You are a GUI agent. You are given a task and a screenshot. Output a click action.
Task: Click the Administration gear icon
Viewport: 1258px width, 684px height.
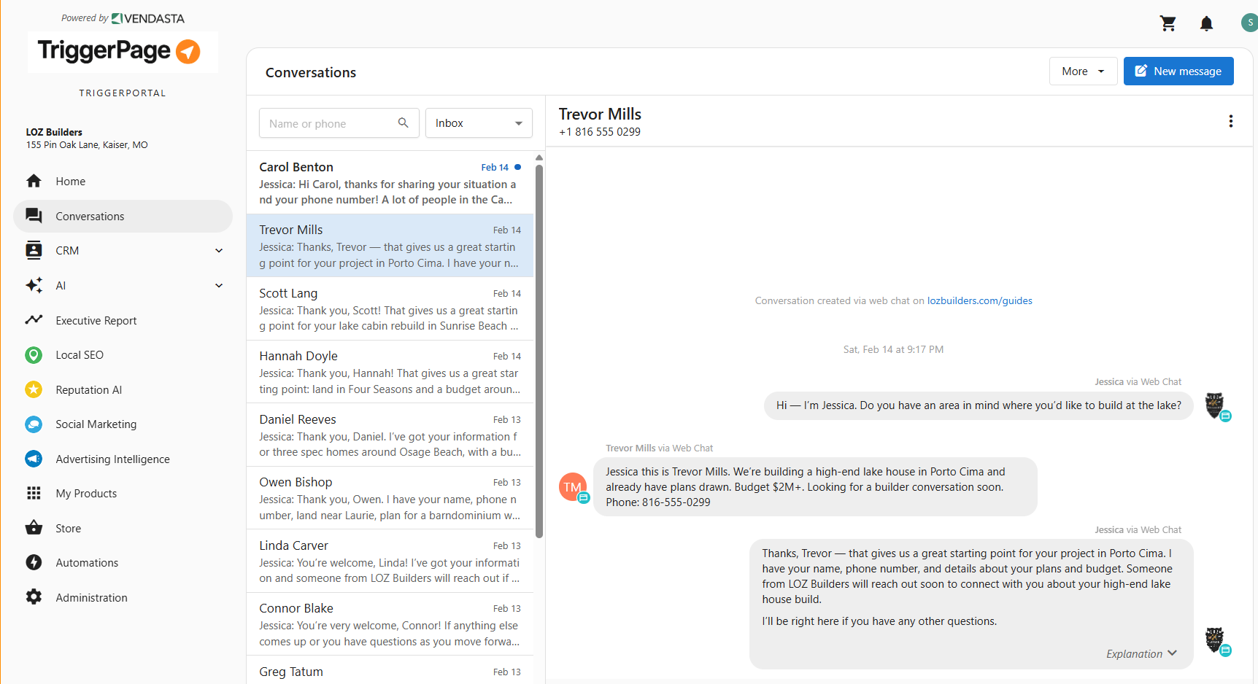tap(34, 597)
